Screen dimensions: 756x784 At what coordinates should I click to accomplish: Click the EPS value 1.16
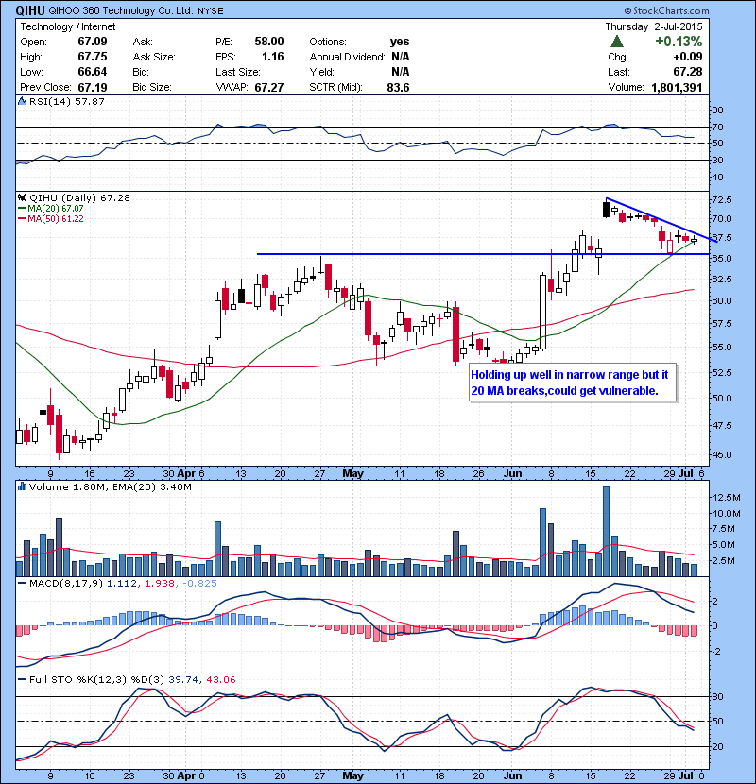(x=273, y=57)
